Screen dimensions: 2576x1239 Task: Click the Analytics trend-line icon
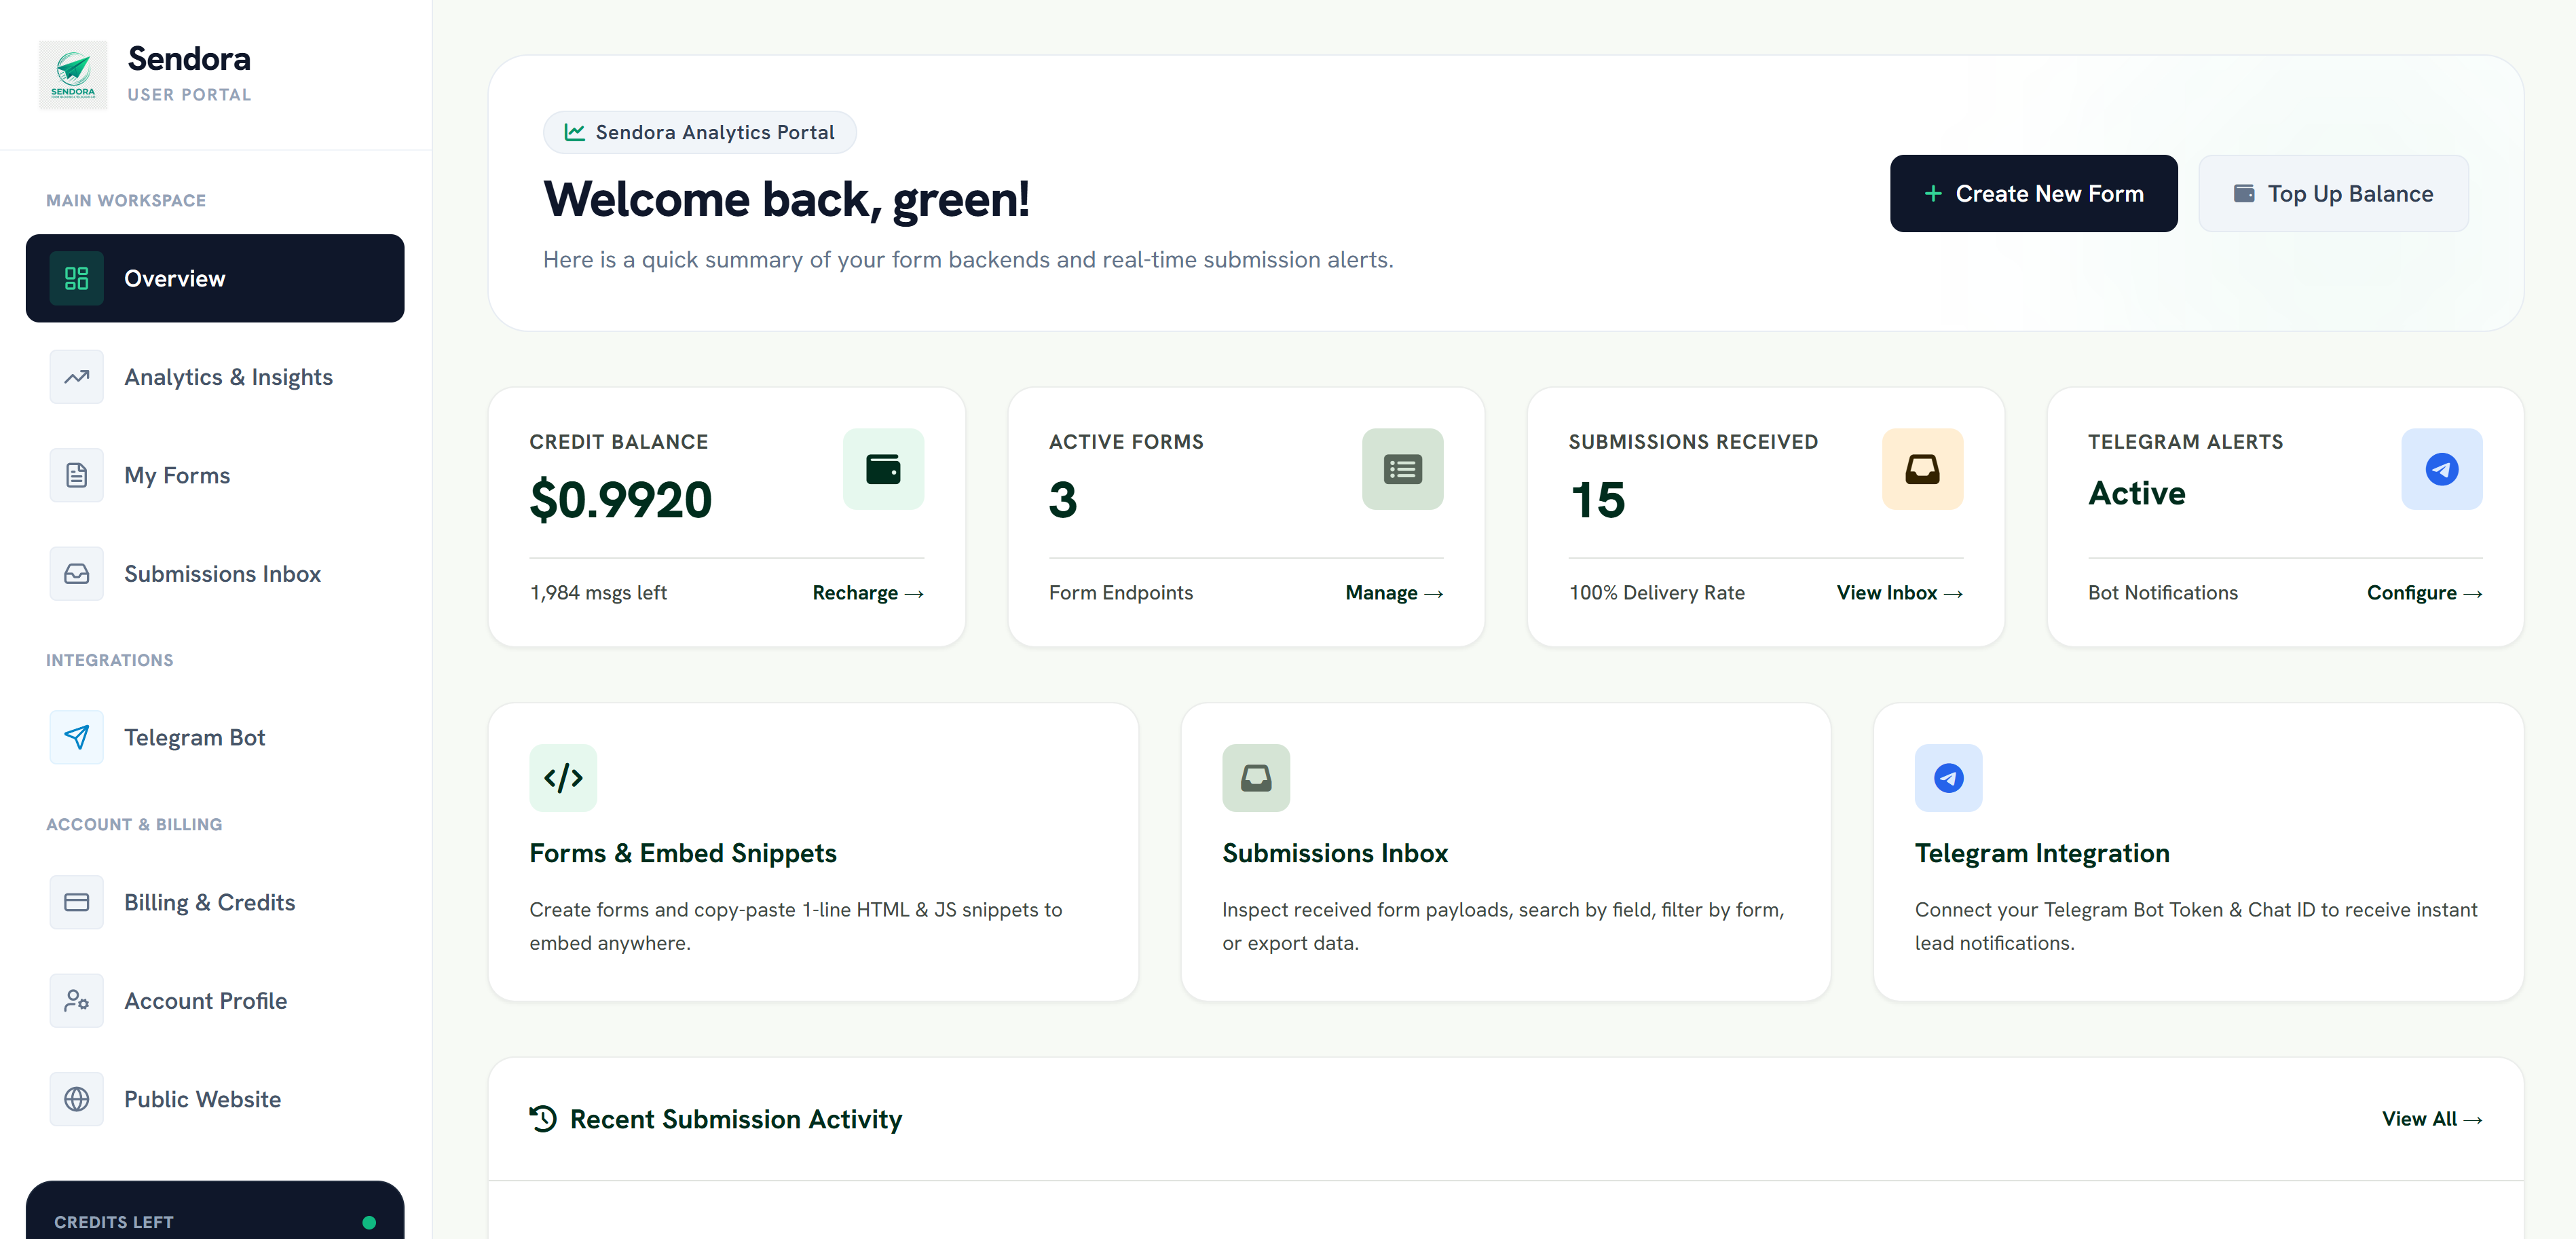(x=77, y=377)
